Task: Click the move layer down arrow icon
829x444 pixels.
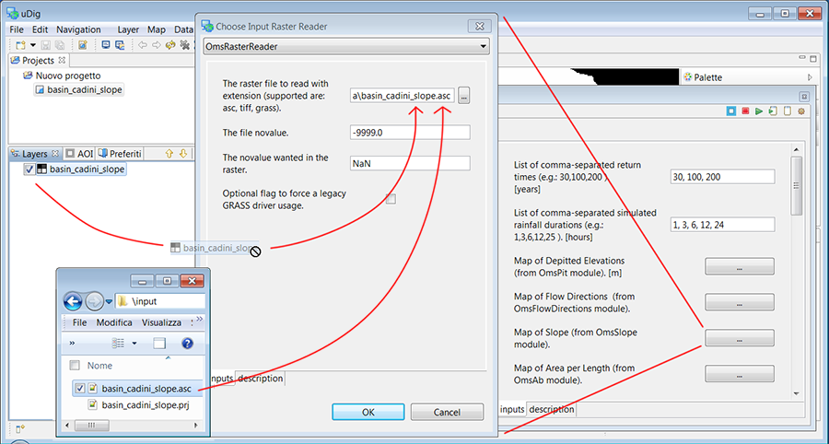Action: (x=182, y=154)
